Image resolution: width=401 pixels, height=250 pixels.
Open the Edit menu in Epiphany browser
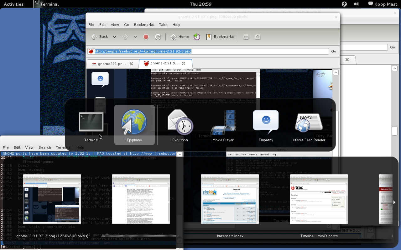pos(103,25)
